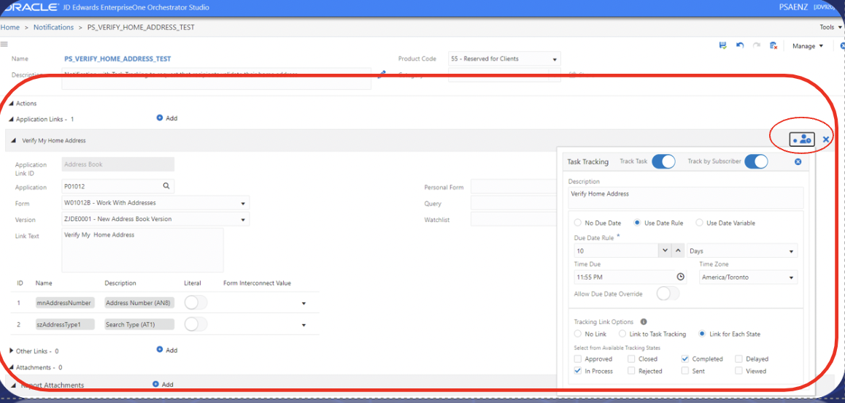Decrease the Due Date Rule value
Image resolution: width=845 pixels, height=403 pixels.
click(665, 251)
